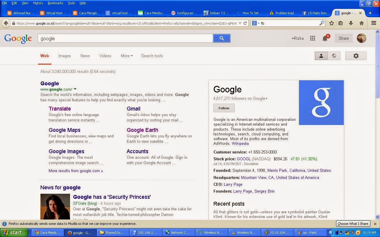Screen dimensions: 380x237
Task: Expand hidden system tray icons arrow
Action: [x=331, y=233]
